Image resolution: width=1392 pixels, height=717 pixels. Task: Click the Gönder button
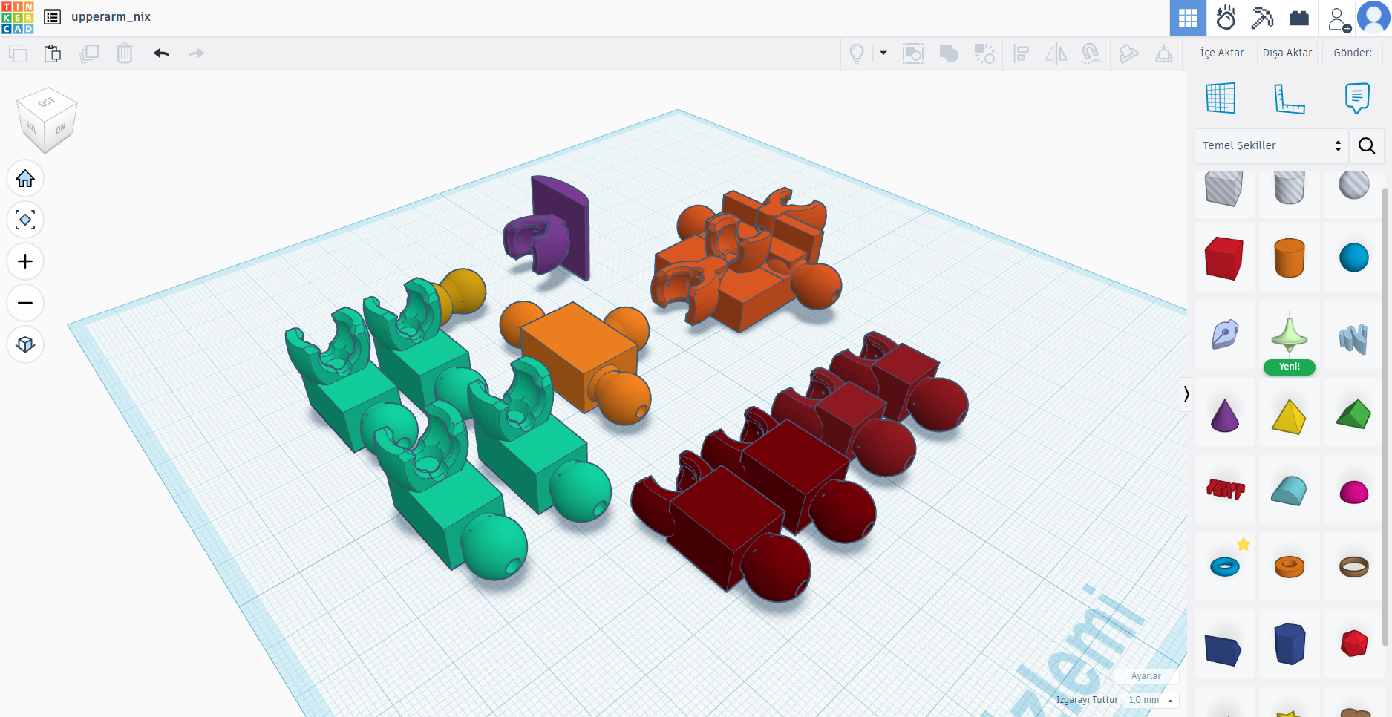click(x=1353, y=53)
